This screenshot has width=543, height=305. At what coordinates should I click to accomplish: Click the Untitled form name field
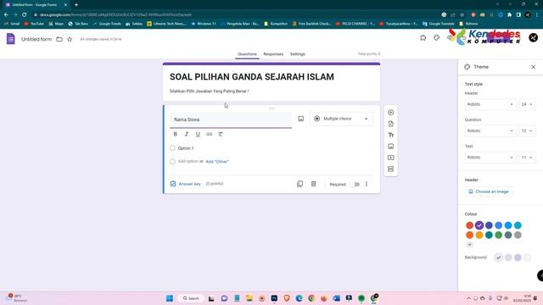click(36, 39)
